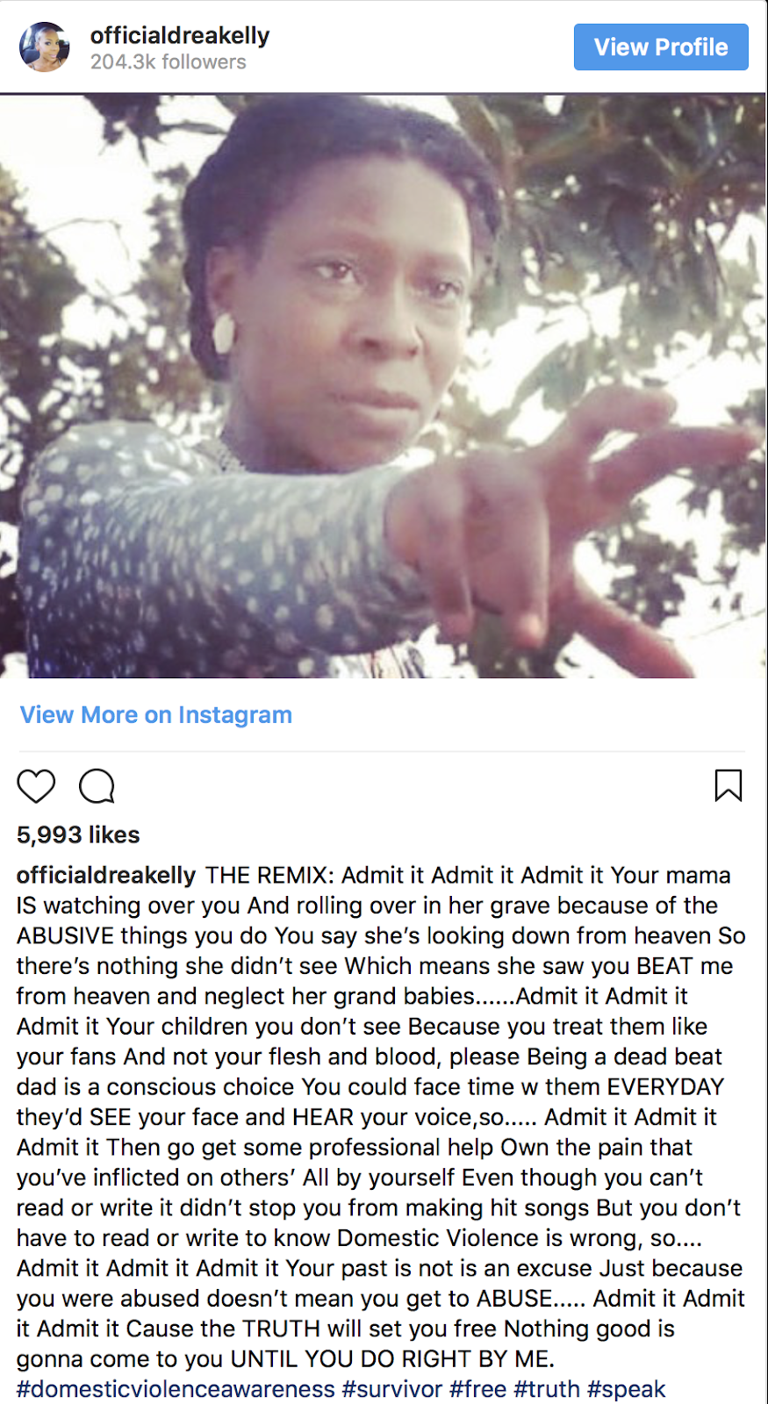Click the 204.3k followers text

click(x=169, y=62)
